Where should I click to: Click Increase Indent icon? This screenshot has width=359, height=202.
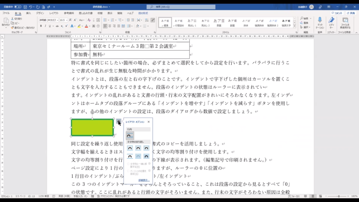(133, 20)
